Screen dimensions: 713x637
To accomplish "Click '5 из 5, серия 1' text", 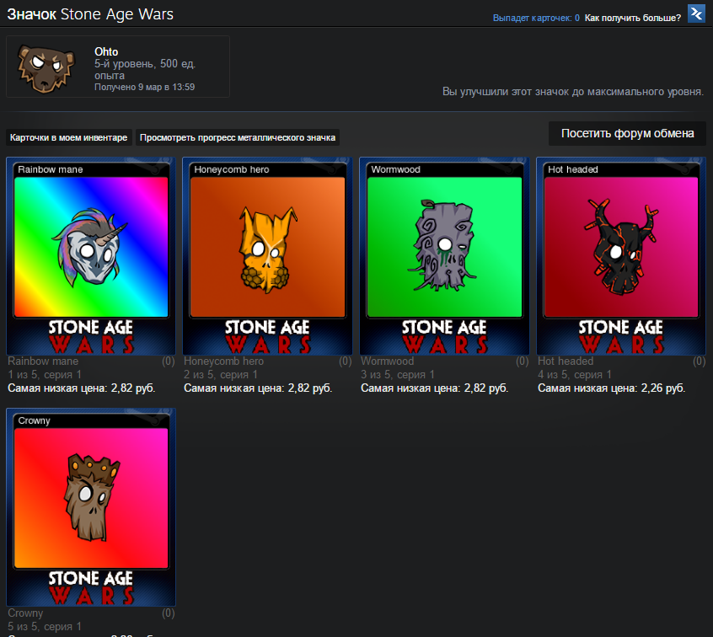I will 45,627.
